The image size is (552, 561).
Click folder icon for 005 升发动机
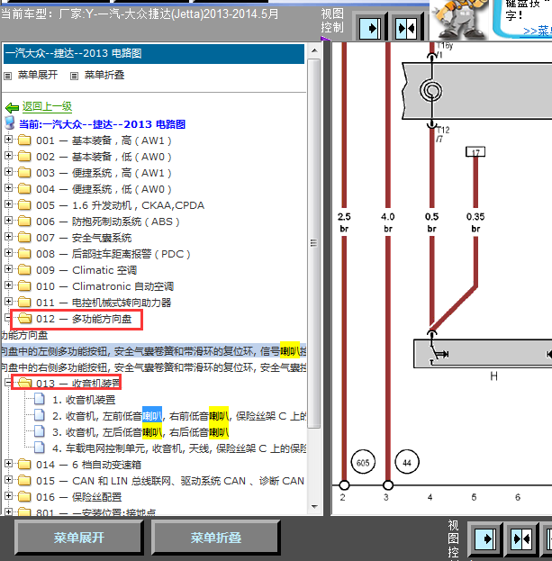point(24,204)
